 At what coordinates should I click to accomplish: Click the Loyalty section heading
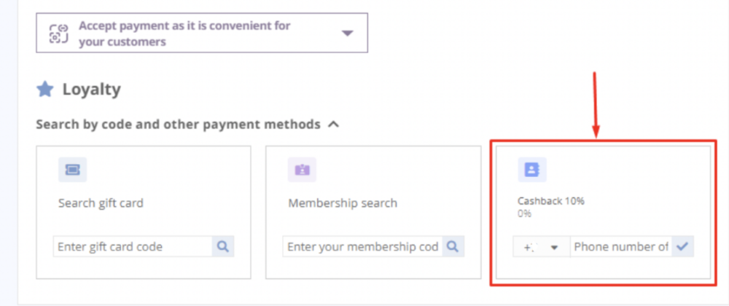(x=92, y=89)
